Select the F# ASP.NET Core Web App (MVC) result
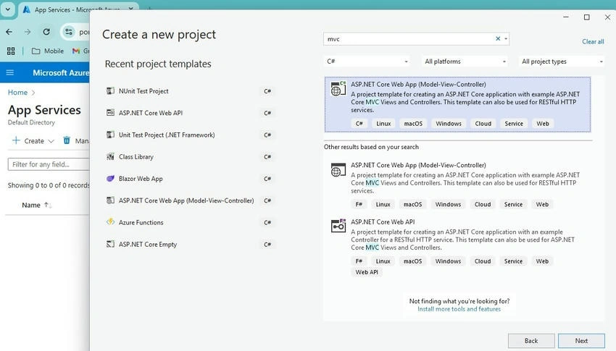Screen dimensions: 616x351 pyautogui.click(x=458, y=185)
